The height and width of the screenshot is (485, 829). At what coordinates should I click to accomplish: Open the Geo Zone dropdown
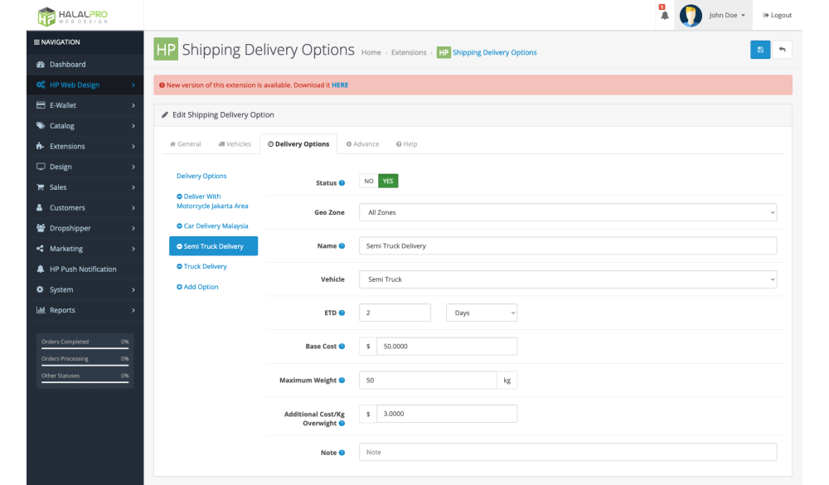(x=567, y=213)
